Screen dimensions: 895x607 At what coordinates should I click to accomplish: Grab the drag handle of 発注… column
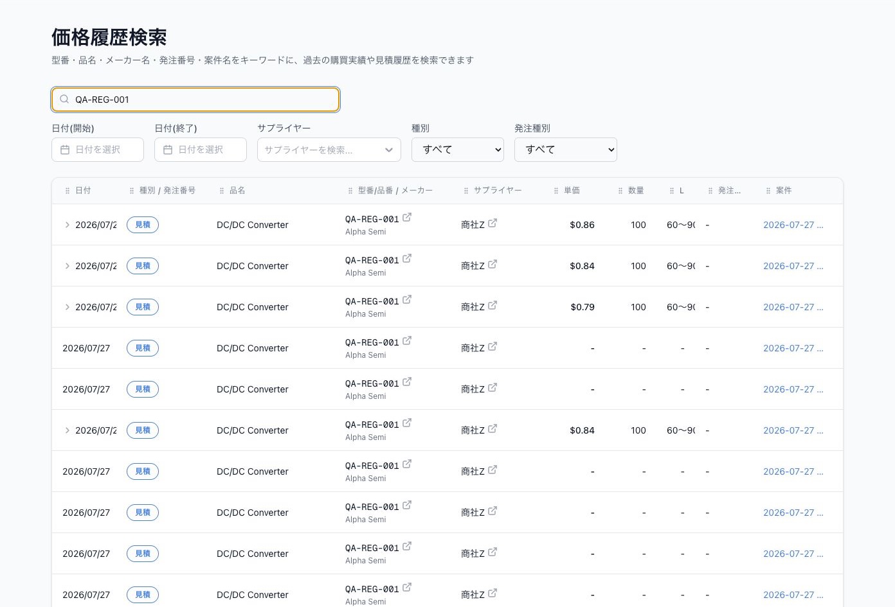pos(710,191)
